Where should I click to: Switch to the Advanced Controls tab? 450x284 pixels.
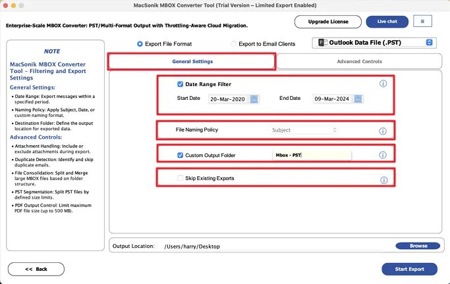(x=359, y=61)
